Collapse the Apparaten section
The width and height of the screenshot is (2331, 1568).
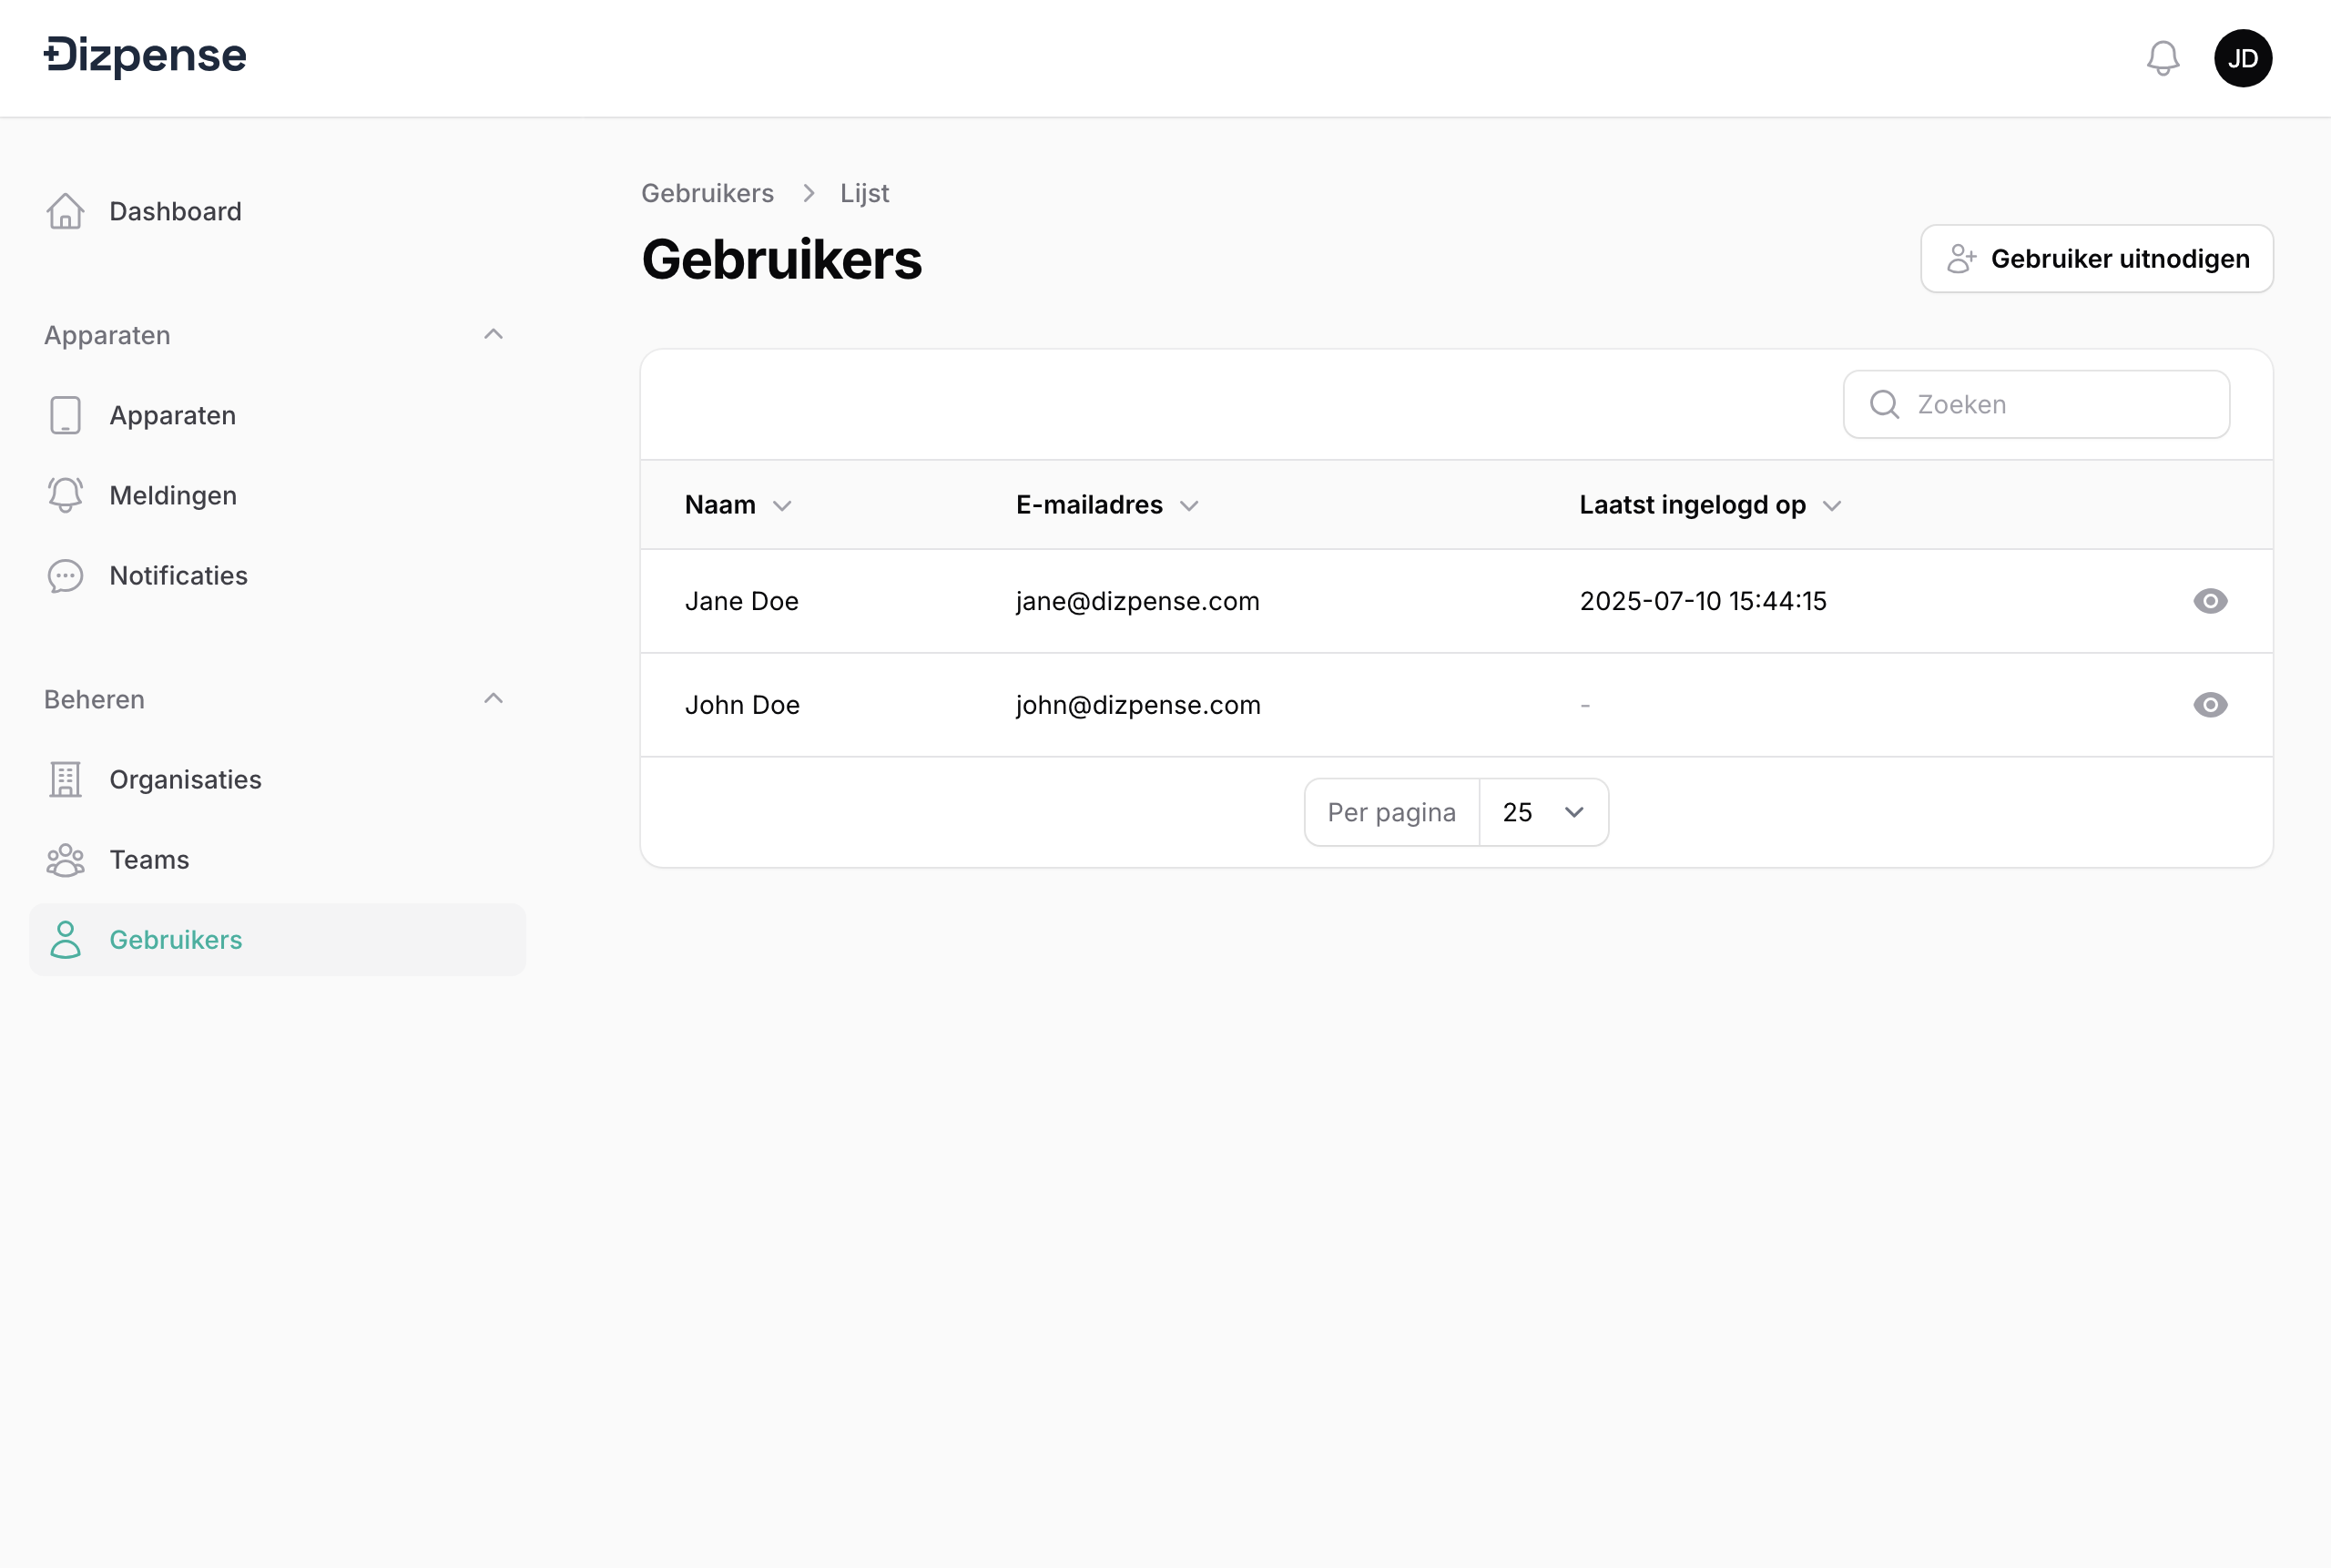[x=494, y=334]
